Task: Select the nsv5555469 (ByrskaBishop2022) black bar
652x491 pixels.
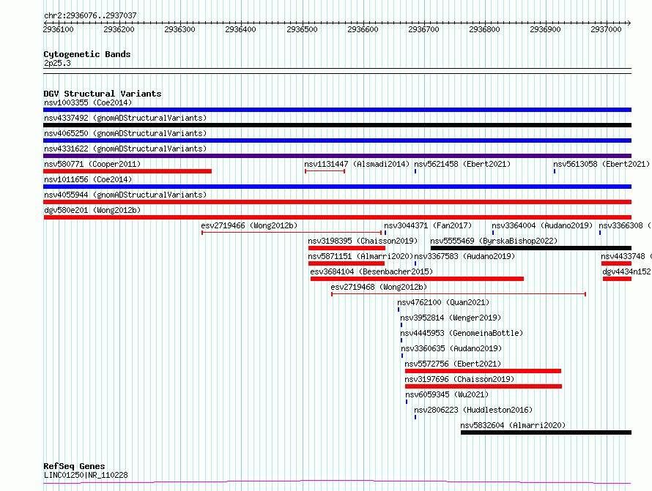Action: click(531, 248)
